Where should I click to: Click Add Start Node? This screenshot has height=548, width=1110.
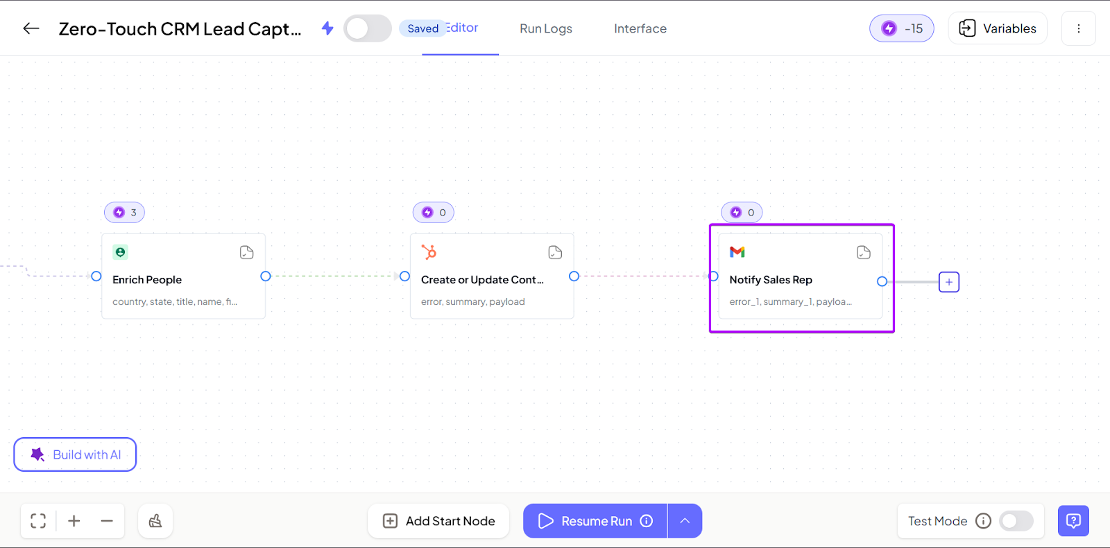coord(438,521)
